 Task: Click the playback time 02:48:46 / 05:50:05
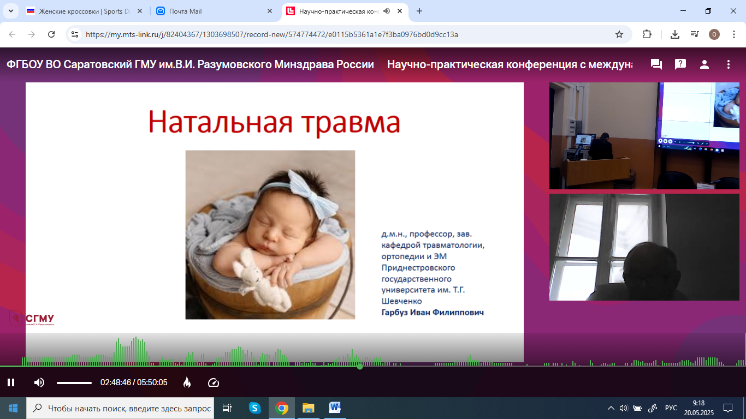point(134,382)
